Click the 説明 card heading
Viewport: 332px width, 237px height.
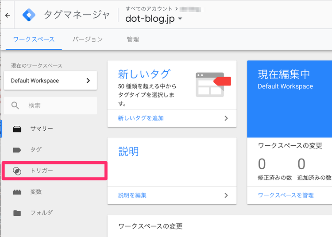click(x=128, y=152)
